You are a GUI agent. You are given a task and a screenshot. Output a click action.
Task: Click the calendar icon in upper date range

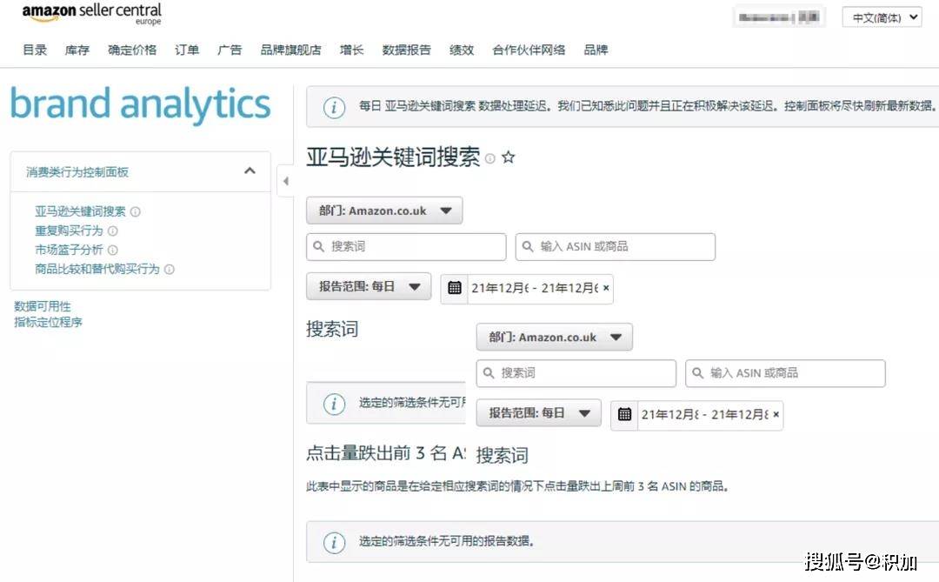point(455,288)
